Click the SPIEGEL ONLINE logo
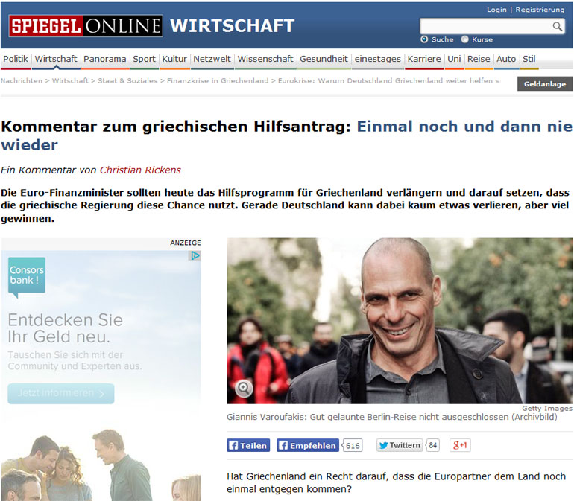This screenshot has height=501, width=574. tap(86, 26)
